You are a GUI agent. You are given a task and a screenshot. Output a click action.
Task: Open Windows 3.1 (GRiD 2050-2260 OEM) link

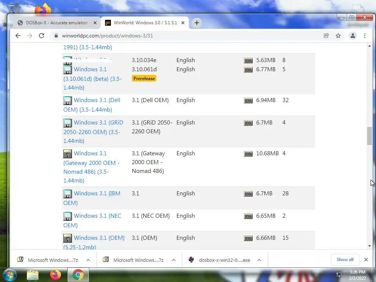[x=93, y=131]
